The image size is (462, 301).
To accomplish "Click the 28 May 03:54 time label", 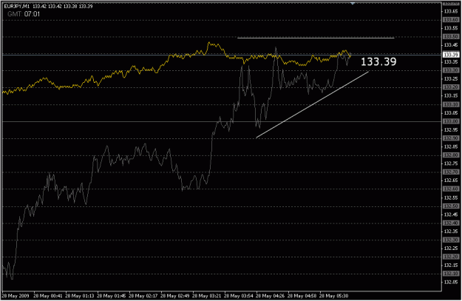I will pos(239,296).
